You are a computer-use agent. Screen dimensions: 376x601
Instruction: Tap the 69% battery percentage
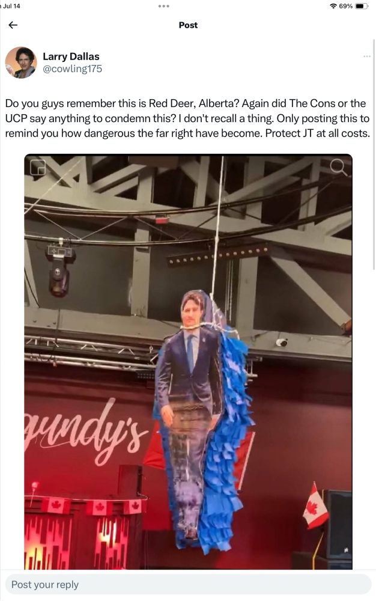click(346, 6)
